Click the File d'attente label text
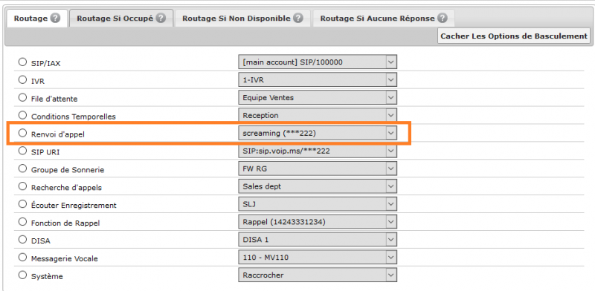The height and width of the screenshot is (291, 595). click(54, 99)
